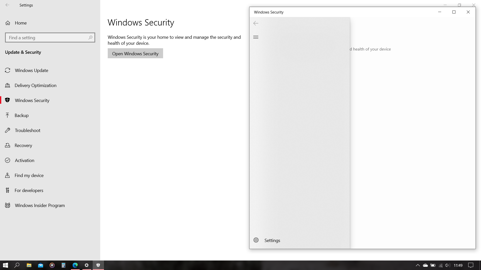Switch to Settings app on taskbar
The image size is (481, 270).
pyautogui.click(x=87, y=265)
